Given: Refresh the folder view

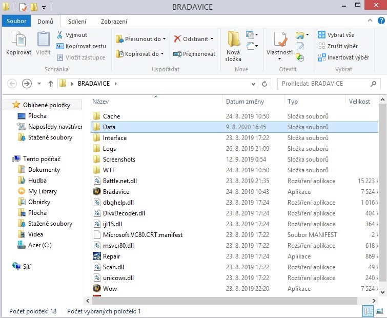Looking at the screenshot, I should point(264,84).
